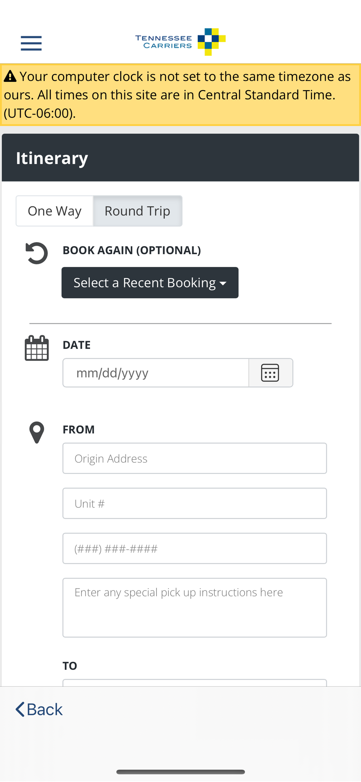This screenshot has height=782, width=361.
Task: Click the Origin Address field
Action: coord(194,458)
